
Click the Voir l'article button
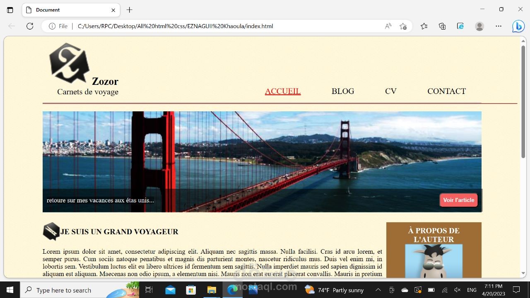point(459,200)
